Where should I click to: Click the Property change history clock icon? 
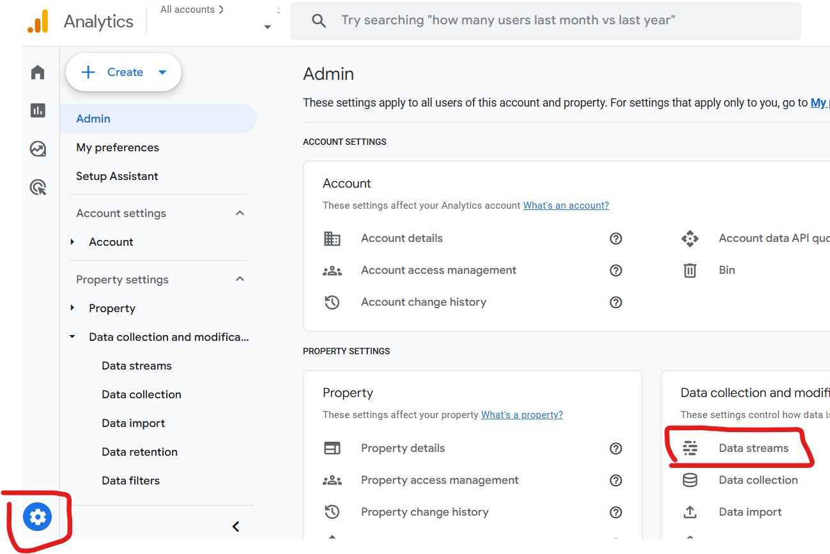click(332, 512)
